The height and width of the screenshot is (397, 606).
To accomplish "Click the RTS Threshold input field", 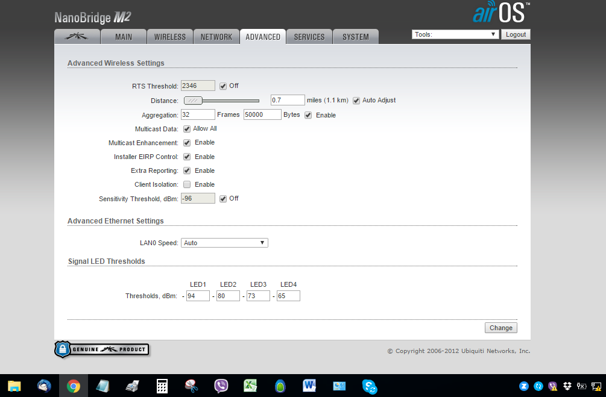I will tap(198, 86).
